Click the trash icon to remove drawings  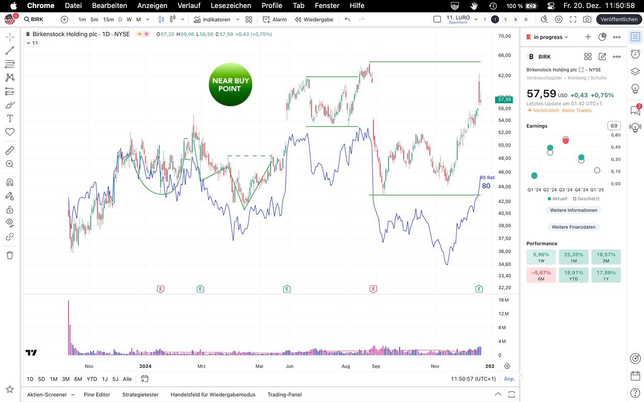tap(10, 255)
